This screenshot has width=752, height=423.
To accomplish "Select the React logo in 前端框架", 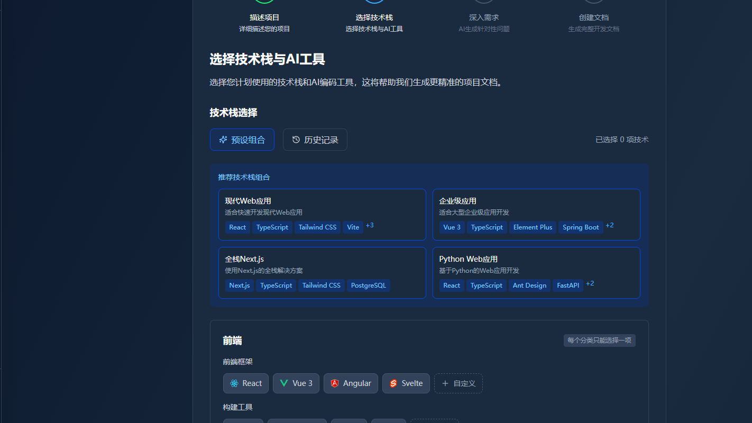I will pyautogui.click(x=234, y=383).
